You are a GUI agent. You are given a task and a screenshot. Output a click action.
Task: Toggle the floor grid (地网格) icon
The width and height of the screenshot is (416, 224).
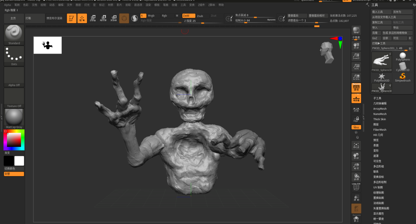click(356, 98)
